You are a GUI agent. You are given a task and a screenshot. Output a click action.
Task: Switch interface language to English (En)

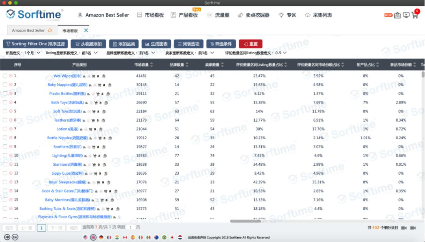15,237
